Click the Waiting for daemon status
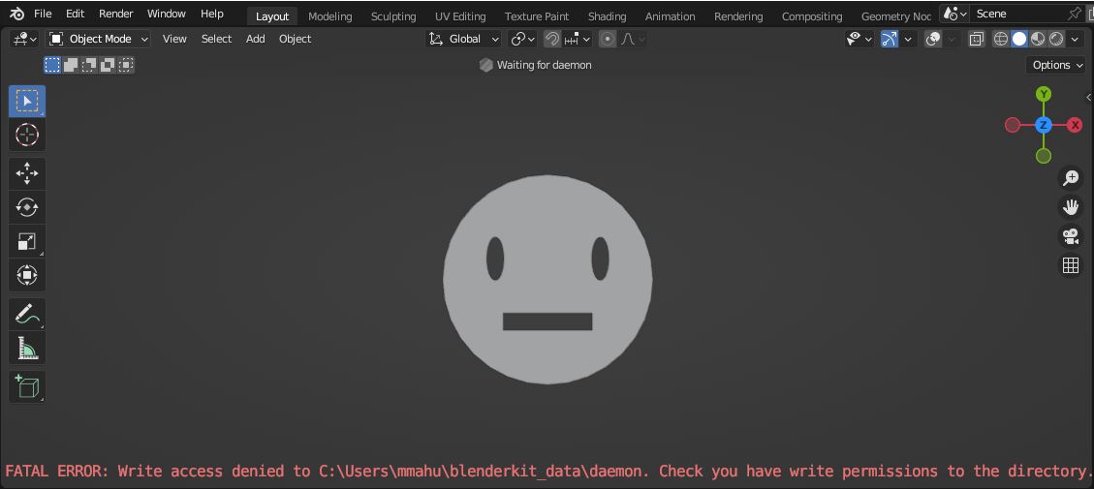Viewport: 1094px width, 489px height. click(536, 65)
